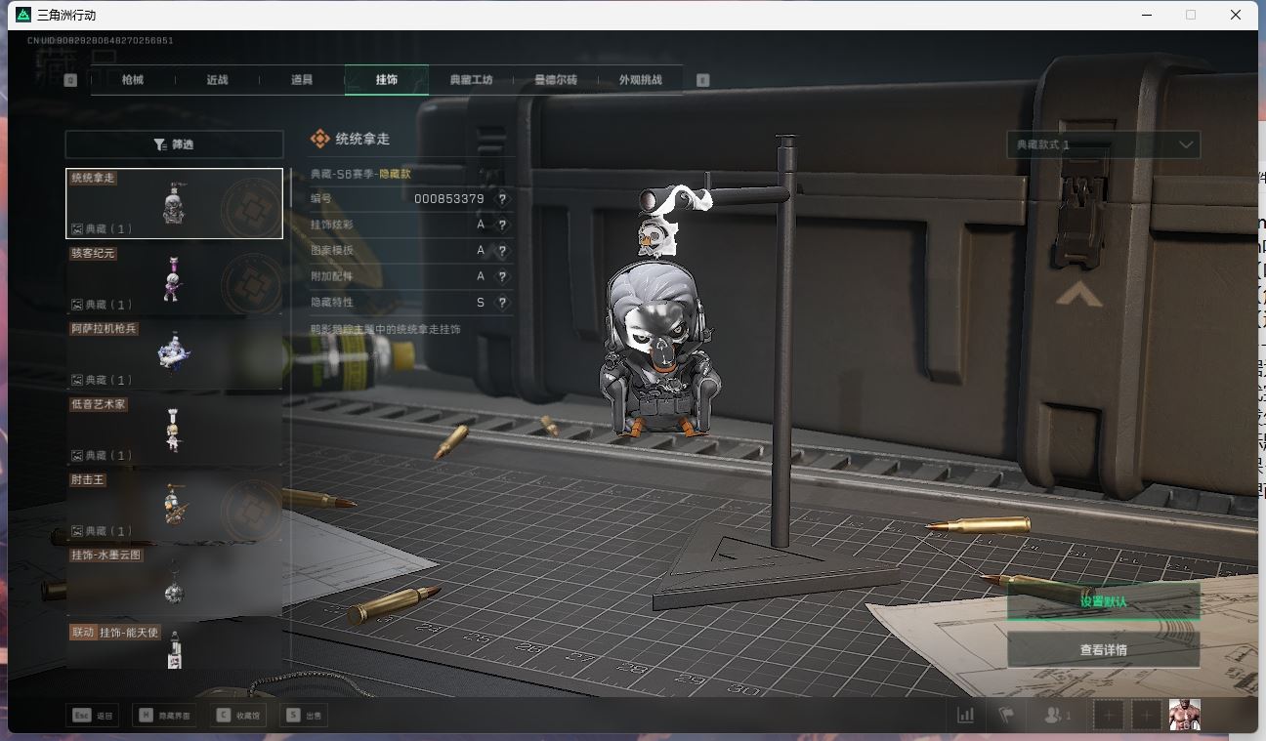
Task: Choose the 挂饰-水墨云图 charm
Action: [174, 581]
